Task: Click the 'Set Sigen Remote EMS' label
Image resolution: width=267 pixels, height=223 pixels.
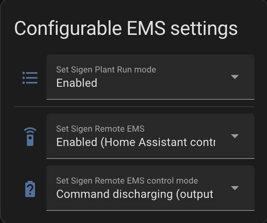Action: click(100, 129)
